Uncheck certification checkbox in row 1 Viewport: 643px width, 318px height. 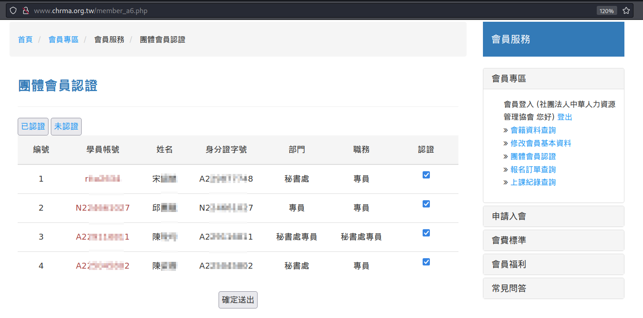tap(426, 175)
